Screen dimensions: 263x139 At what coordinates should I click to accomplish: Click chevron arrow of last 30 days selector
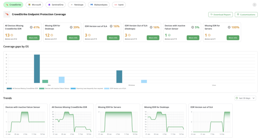[253, 98]
